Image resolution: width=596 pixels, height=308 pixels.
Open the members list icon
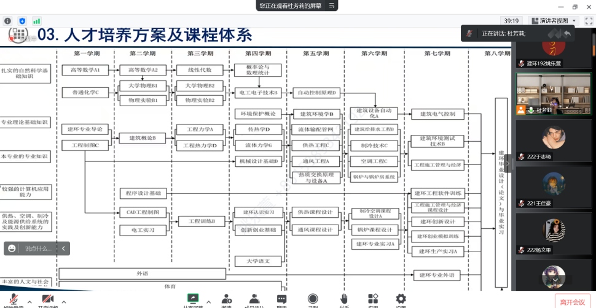(x=254, y=299)
